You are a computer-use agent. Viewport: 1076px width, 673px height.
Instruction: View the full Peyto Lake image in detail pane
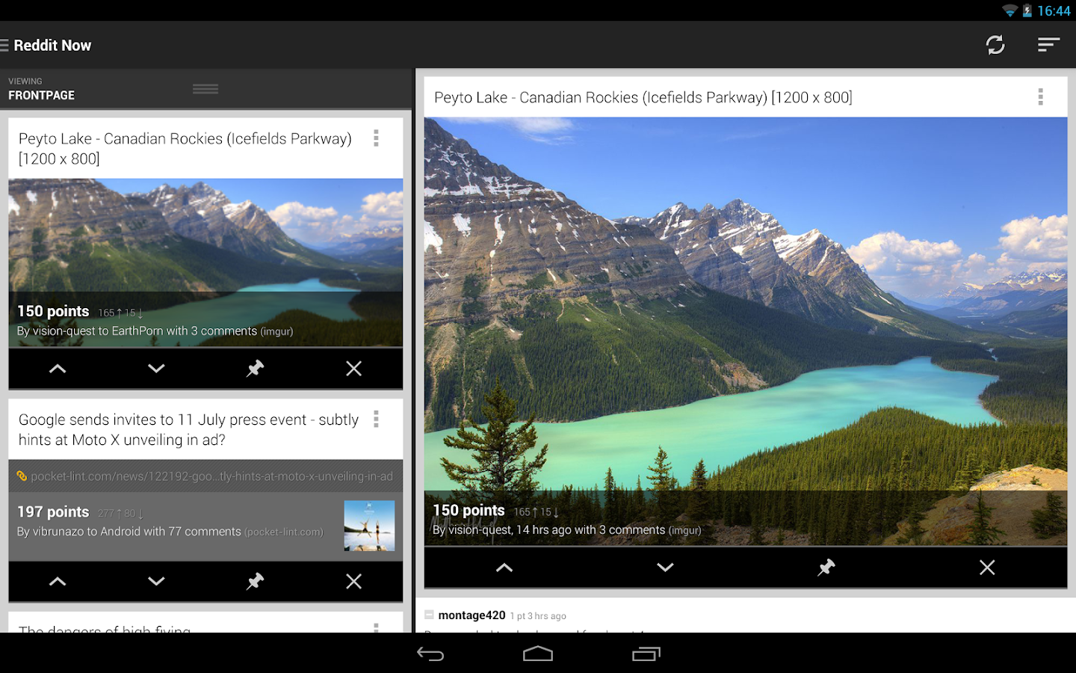pyautogui.click(x=746, y=332)
